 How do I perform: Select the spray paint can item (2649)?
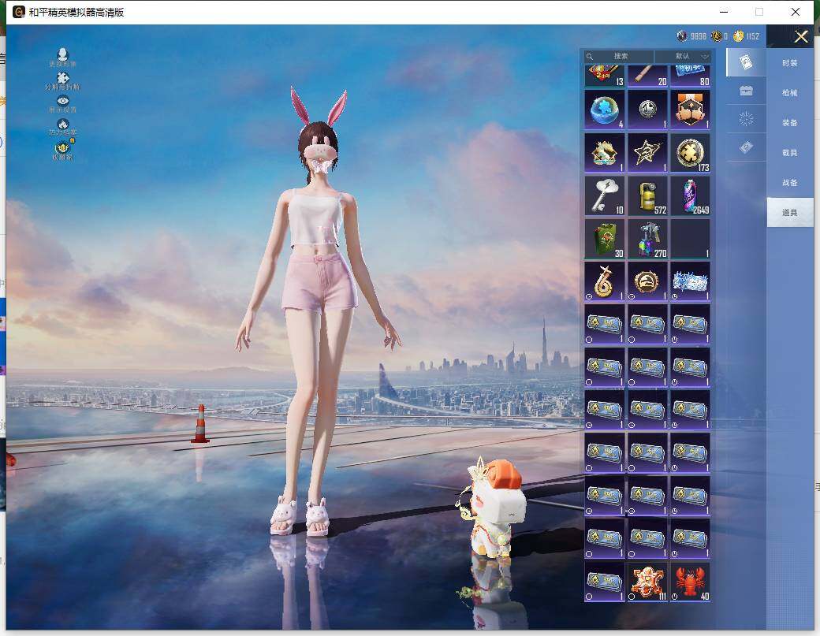[x=690, y=195]
